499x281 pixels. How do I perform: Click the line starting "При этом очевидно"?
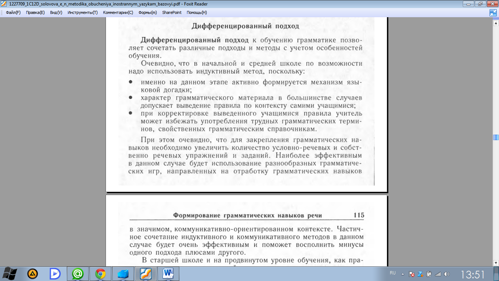point(251,140)
